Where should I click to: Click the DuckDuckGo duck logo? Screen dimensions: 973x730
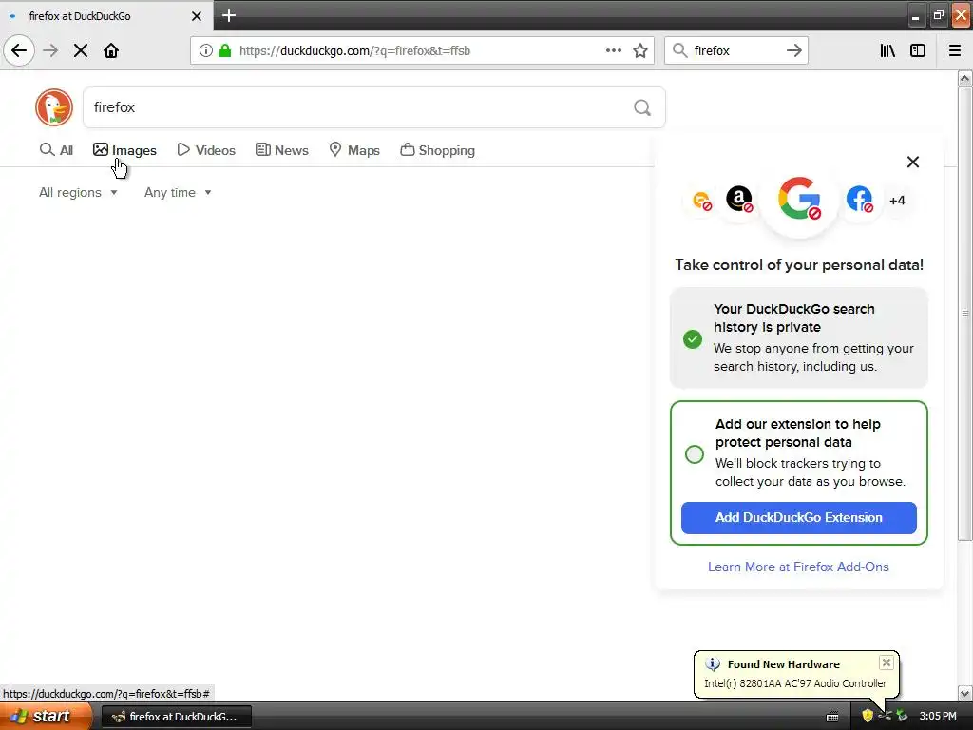click(54, 107)
